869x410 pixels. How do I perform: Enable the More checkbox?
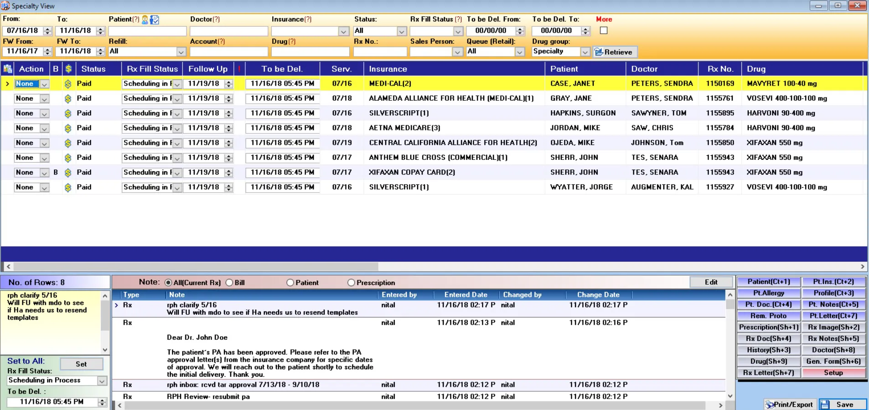[x=604, y=31]
